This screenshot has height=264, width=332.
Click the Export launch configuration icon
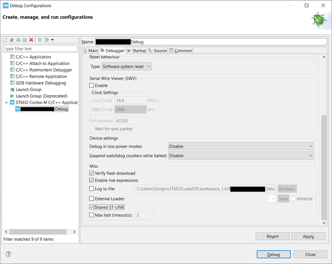coord(18,40)
